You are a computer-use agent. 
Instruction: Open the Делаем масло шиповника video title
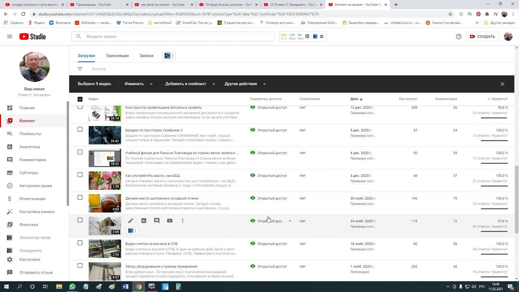click(x=162, y=198)
